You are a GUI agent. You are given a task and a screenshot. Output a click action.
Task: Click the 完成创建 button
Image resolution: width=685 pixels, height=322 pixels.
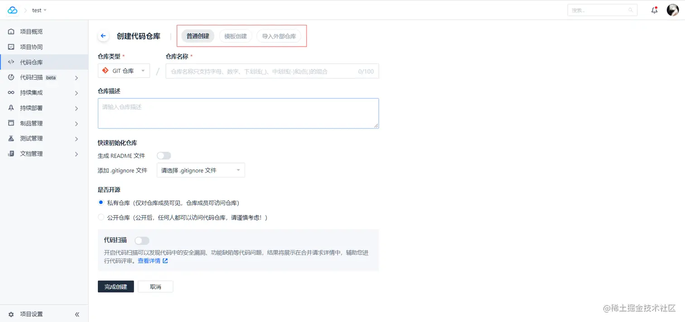pos(116,286)
